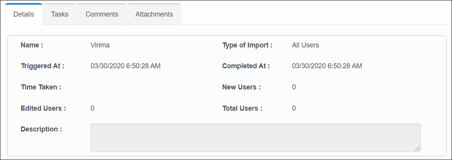Click the Time Taken label
This screenshot has width=452, height=160.
pyautogui.click(x=41, y=87)
